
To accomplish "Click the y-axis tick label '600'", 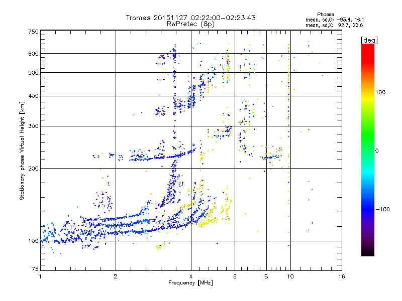I will click(33, 54).
